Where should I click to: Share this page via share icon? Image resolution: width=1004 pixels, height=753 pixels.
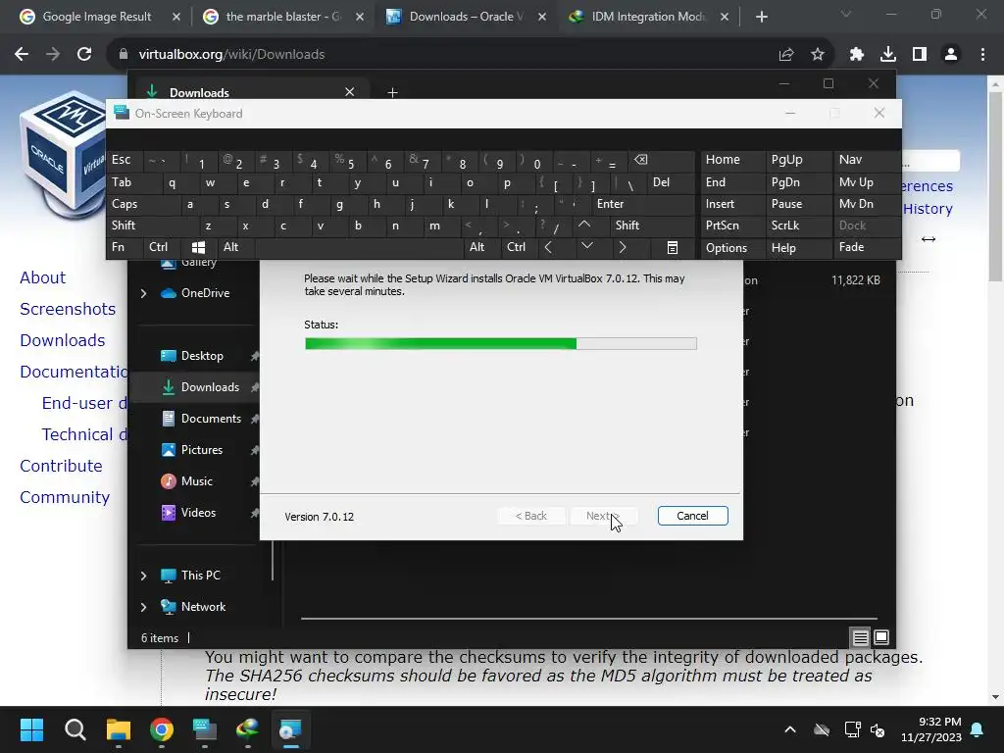[785, 55]
